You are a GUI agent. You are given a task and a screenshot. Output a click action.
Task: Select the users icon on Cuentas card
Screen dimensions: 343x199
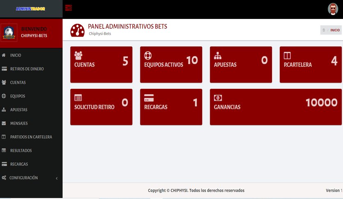pyautogui.click(x=78, y=56)
